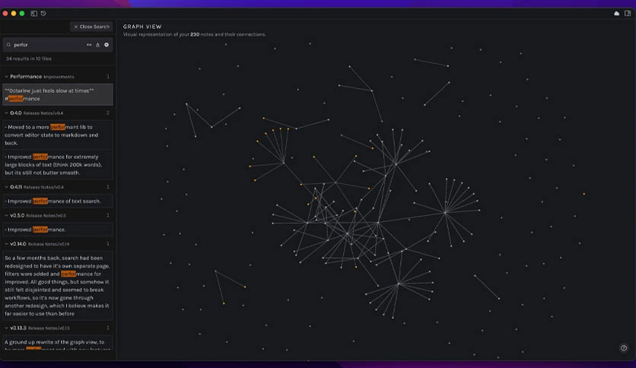The image size is (636, 368).
Task: Toggle the left sidebar panel icon
Action: (34, 14)
